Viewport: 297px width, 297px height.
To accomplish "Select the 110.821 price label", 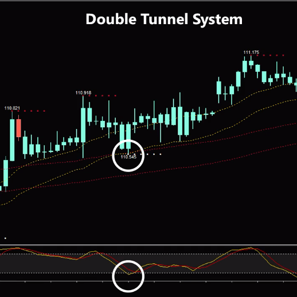I will pyautogui.click(x=12, y=108).
